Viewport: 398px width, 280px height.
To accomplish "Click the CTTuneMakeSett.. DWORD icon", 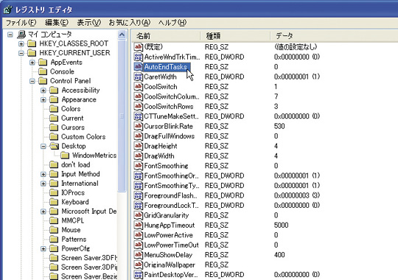I will [x=138, y=116].
